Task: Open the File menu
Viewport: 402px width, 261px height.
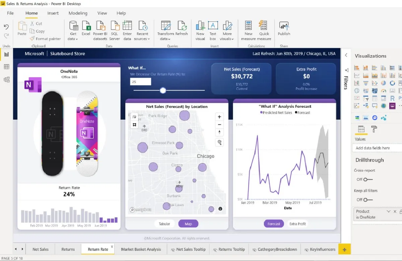Action: pos(10,13)
